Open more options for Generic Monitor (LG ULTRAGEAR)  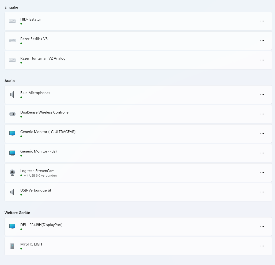[262, 134]
